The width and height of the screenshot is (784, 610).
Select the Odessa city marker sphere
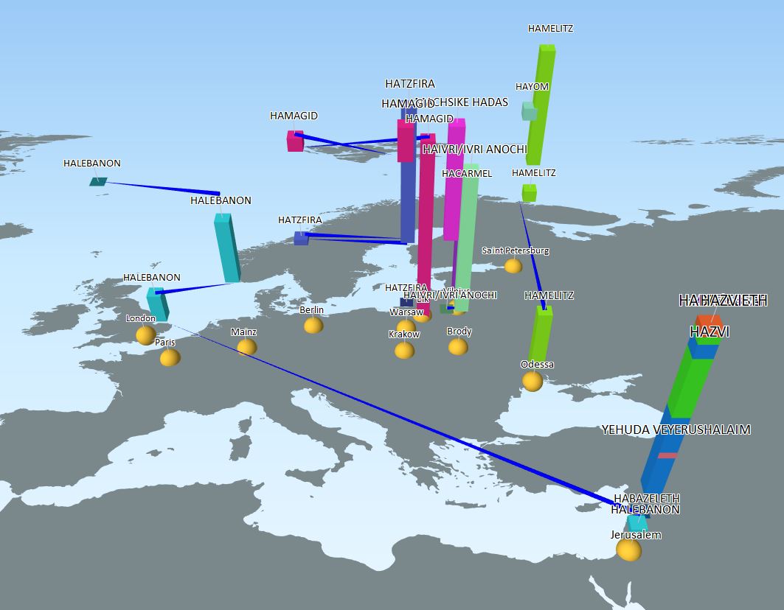click(533, 381)
